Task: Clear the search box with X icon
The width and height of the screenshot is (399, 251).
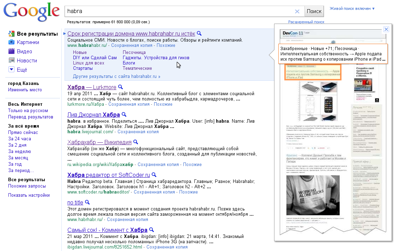Action: pos(297,11)
